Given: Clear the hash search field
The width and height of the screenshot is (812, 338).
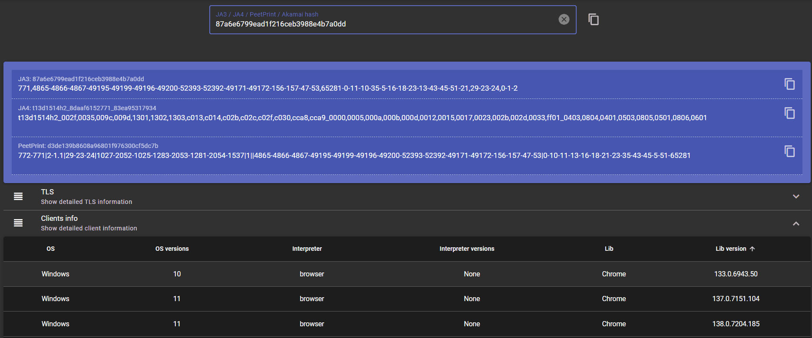Looking at the screenshot, I should click(x=564, y=19).
